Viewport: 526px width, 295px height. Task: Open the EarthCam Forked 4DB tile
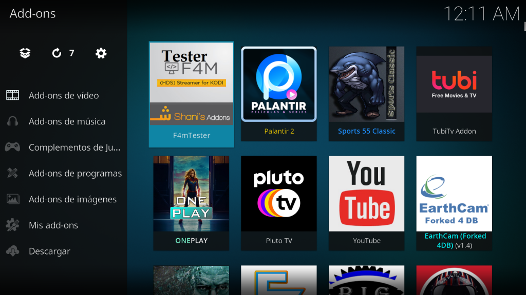click(454, 203)
